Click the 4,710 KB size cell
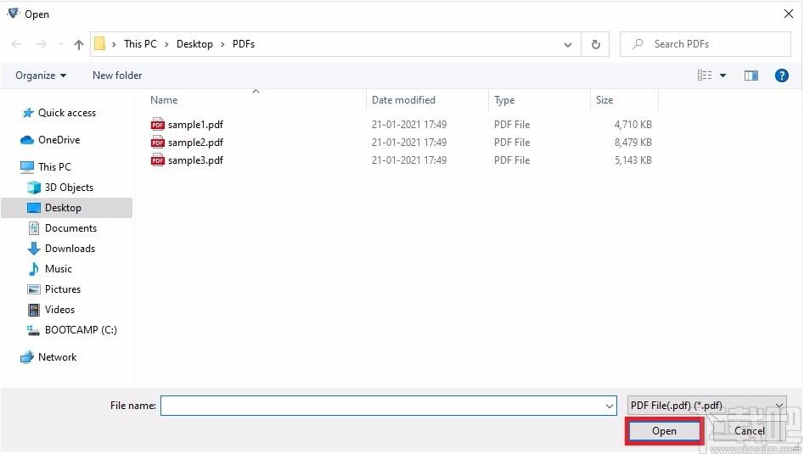Screen dimensions: 804x454 [x=633, y=125]
